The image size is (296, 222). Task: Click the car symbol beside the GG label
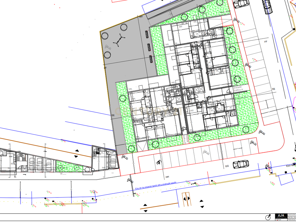pos(240,164)
